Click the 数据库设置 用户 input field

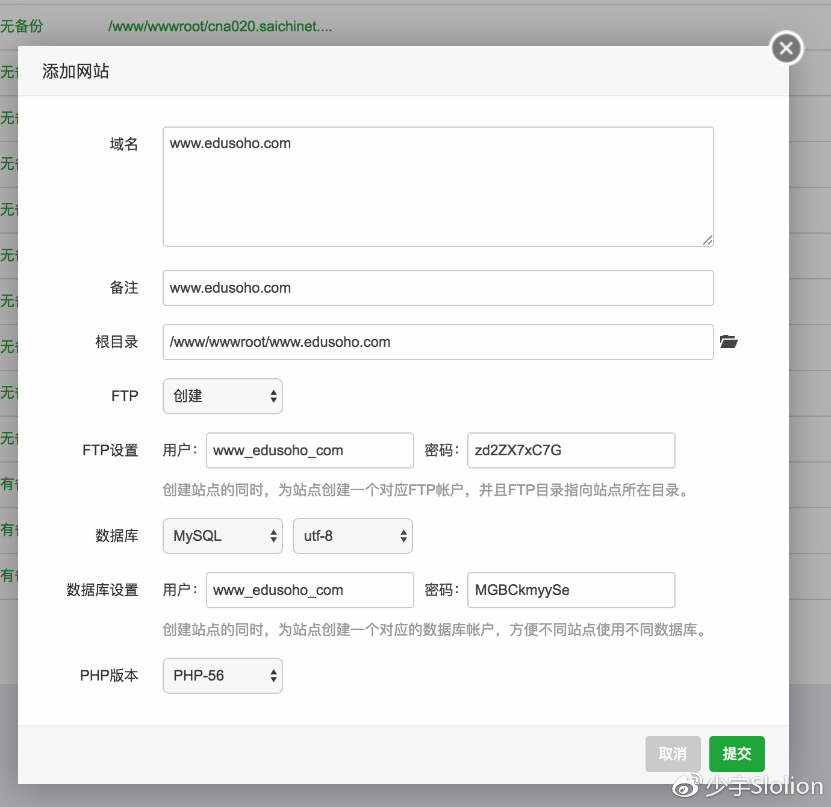(x=310, y=590)
